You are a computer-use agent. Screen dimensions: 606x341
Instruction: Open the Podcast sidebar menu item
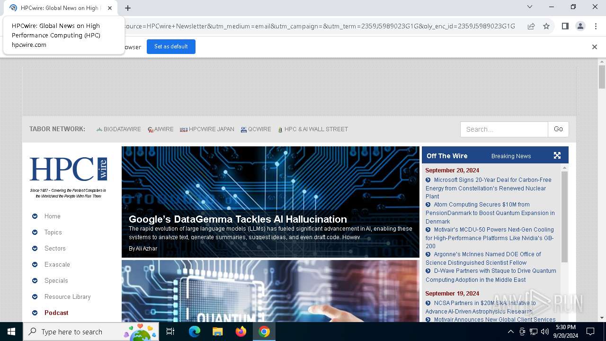coord(56,313)
